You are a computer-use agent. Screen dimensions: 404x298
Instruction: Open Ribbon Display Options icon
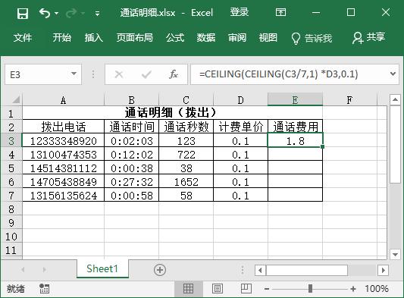coord(280,12)
